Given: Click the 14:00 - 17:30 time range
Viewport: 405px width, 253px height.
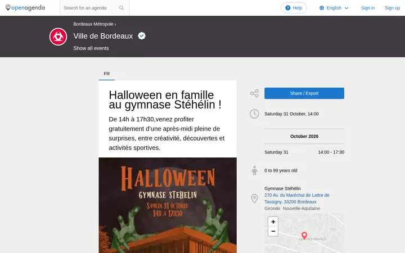Looking at the screenshot, I should tap(331, 152).
